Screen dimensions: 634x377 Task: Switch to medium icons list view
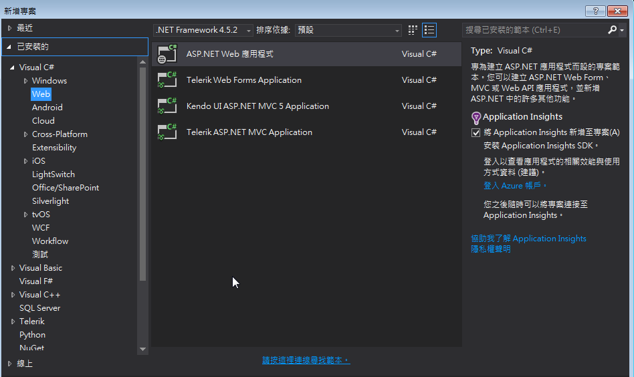[x=429, y=30]
